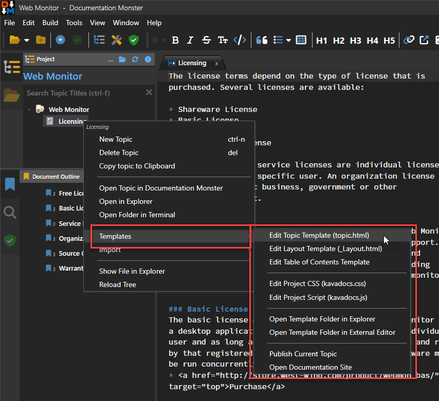Click the green shield sidebar icon
Screen dimensions: 439x401
tap(10, 240)
